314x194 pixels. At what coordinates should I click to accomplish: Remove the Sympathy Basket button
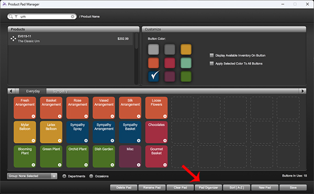pos(139,140)
